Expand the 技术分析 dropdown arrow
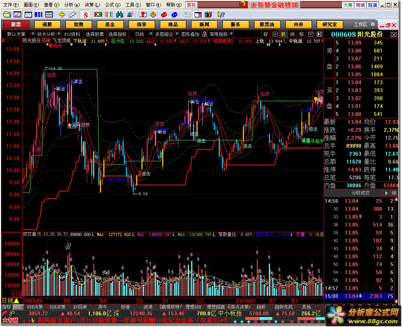402x327 pixels. point(59,34)
